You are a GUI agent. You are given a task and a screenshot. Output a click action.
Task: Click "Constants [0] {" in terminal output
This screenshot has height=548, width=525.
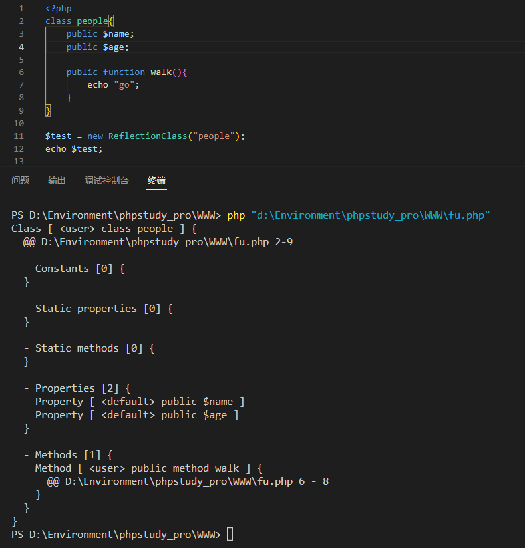(80, 269)
